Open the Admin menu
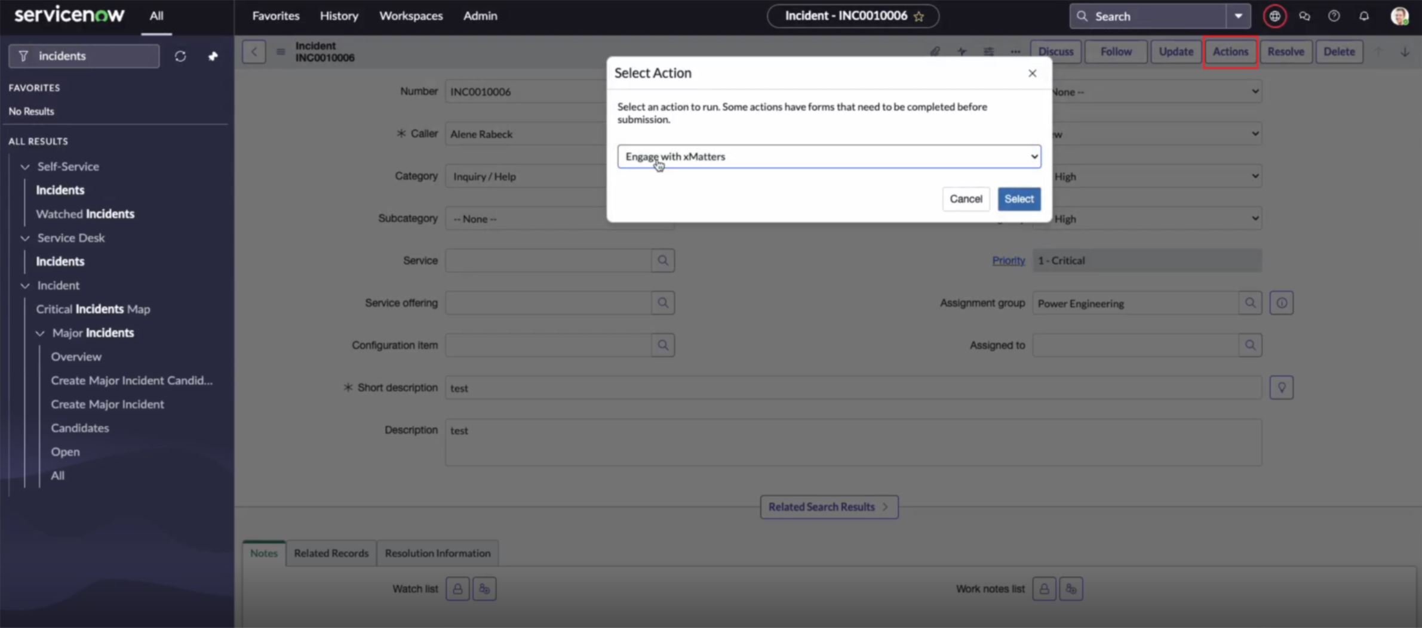The height and width of the screenshot is (628, 1422). click(480, 16)
